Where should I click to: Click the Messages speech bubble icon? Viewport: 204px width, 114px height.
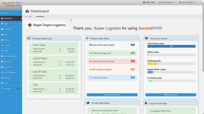pyautogui.click(x=2, y=89)
